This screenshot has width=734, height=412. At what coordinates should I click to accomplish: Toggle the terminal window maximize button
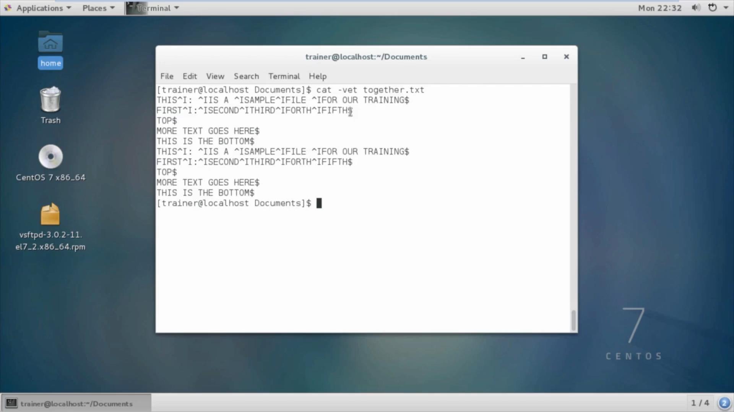pyautogui.click(x=544, y=56)
